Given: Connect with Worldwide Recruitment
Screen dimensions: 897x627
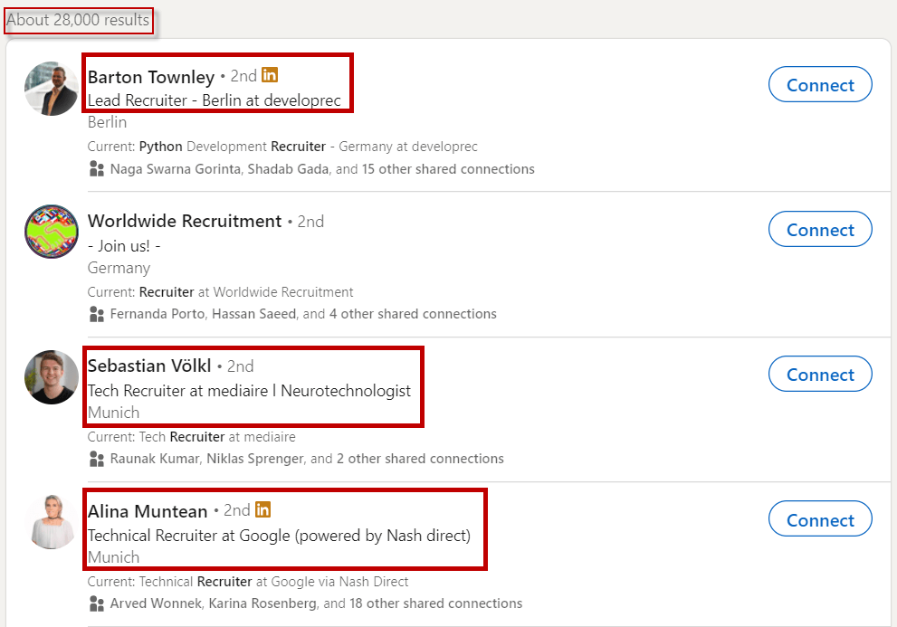Looking at the screenshot, I should pyautogui.click(x=820, y=230).
